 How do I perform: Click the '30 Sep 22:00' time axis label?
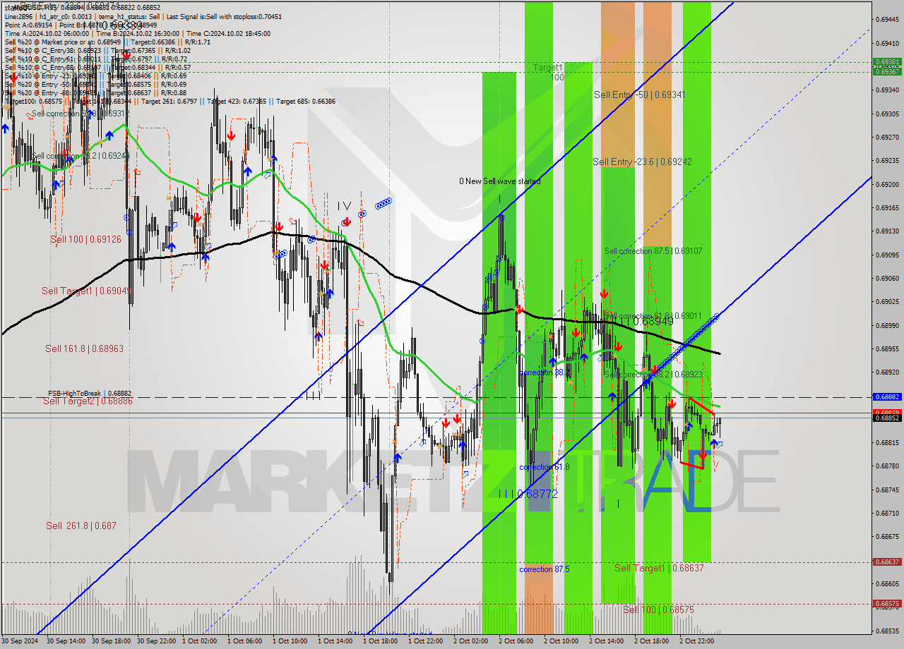click(x=157, y=641)
